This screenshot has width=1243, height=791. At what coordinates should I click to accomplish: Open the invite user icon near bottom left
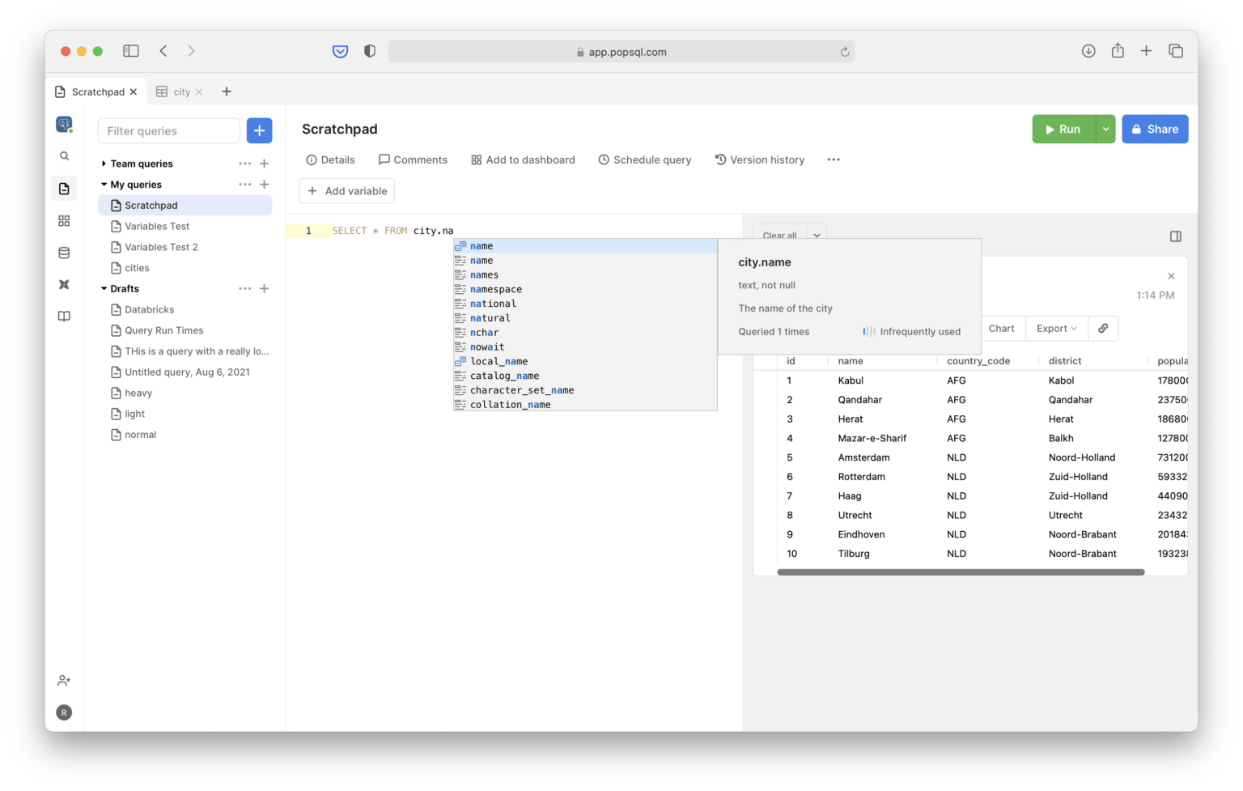[x=64, y=680]
